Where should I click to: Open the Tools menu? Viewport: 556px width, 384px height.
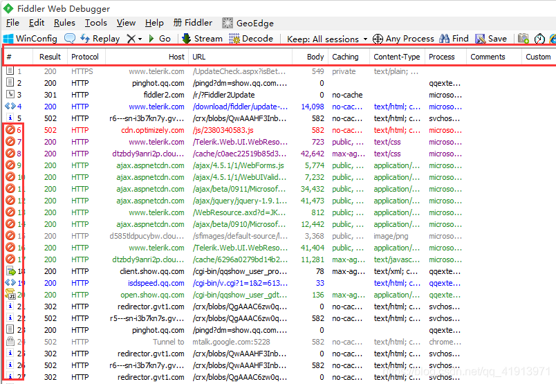click(95, 23)
